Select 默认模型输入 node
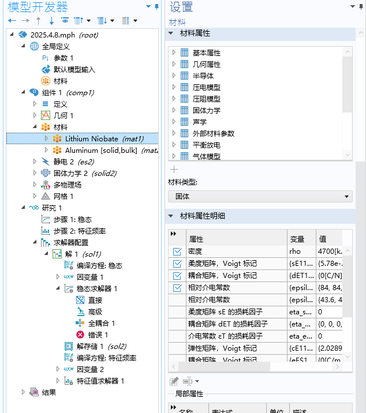 pyautogui.click(x=74, y=70)
